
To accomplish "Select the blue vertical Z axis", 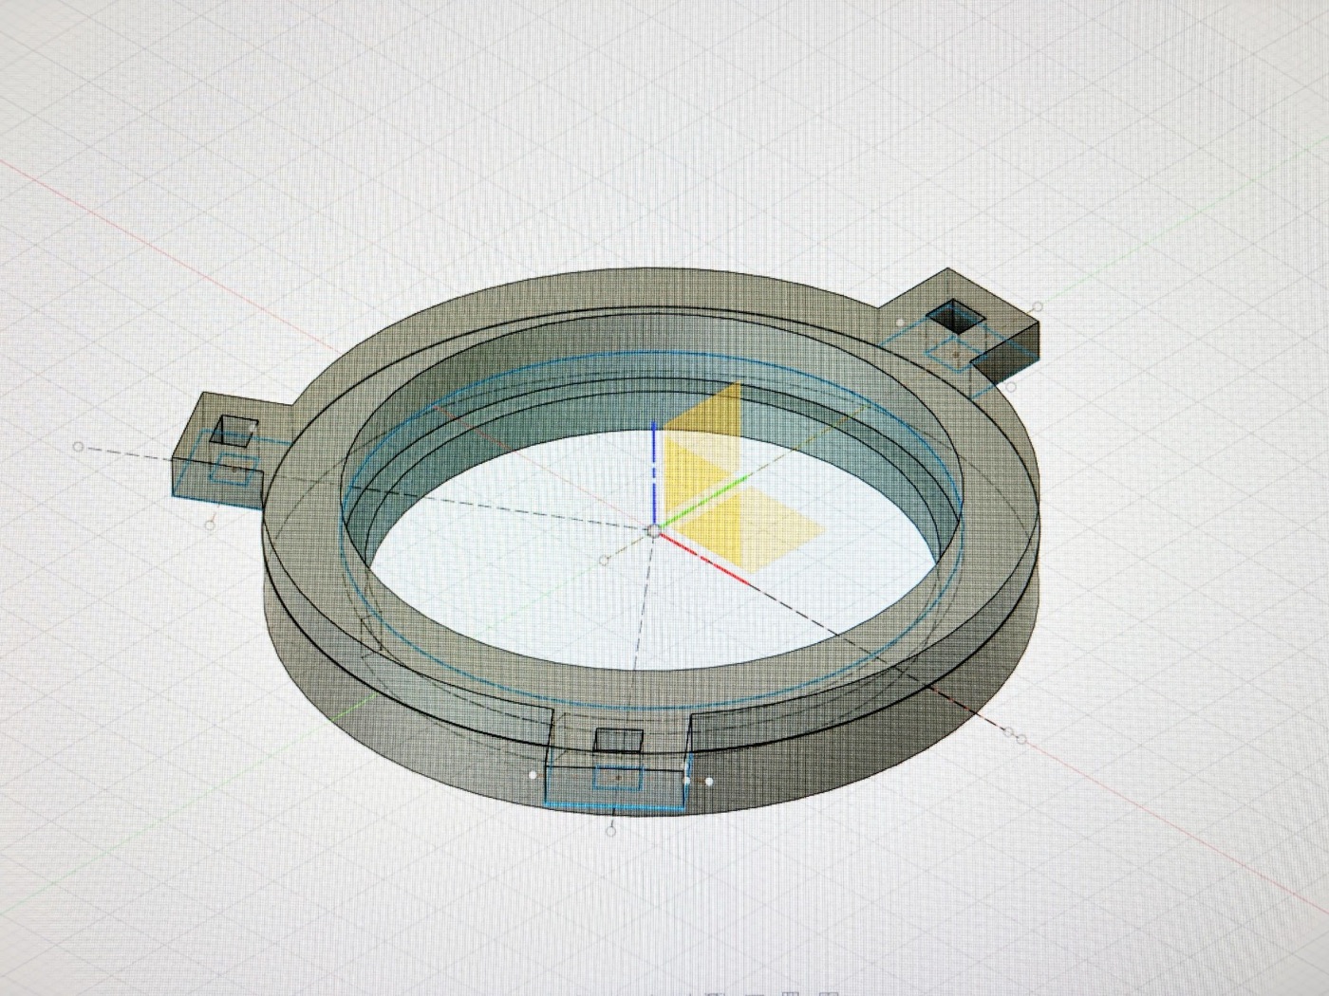I will pyautogui.click(x=654, y=472).
